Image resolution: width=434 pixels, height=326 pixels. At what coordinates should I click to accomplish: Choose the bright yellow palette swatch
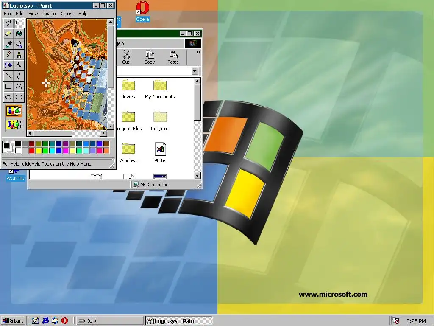[x=39, y=151]
